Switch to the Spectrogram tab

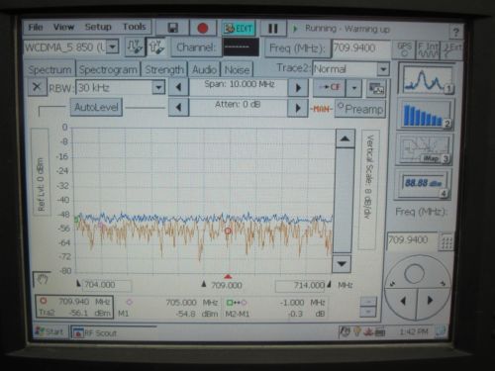tap(108, 69)
